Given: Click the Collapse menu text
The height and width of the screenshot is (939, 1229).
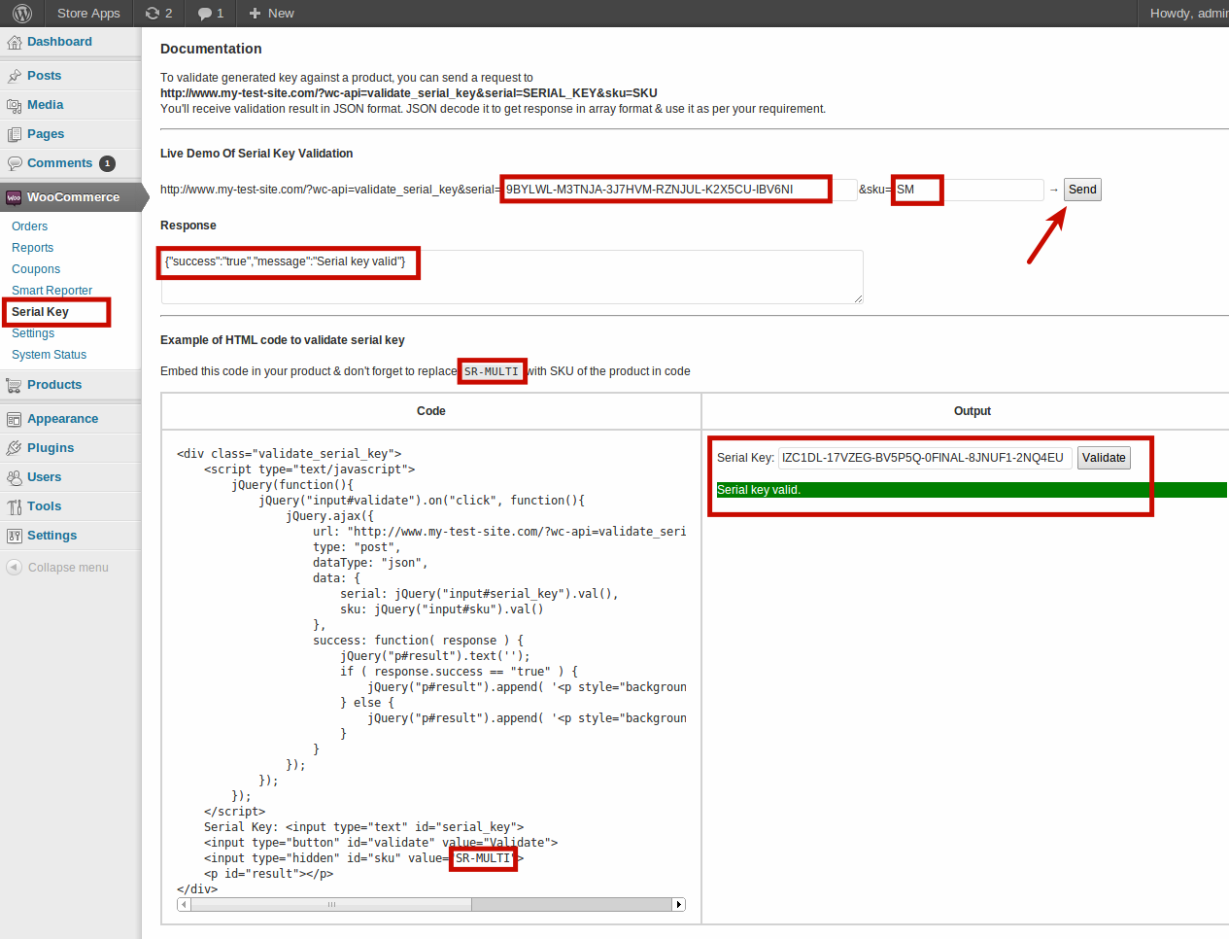Looking at the screenshot, I should pos(68,568).
